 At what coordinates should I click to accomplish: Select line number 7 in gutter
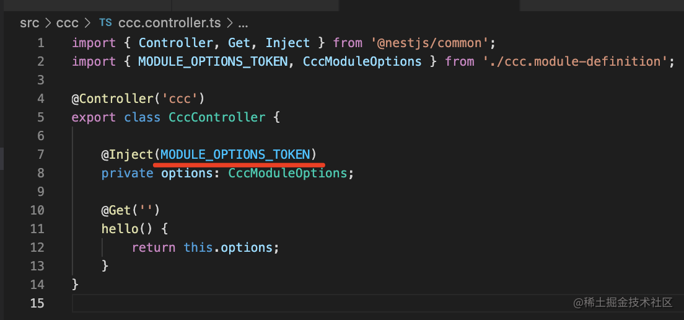point(41,154)
